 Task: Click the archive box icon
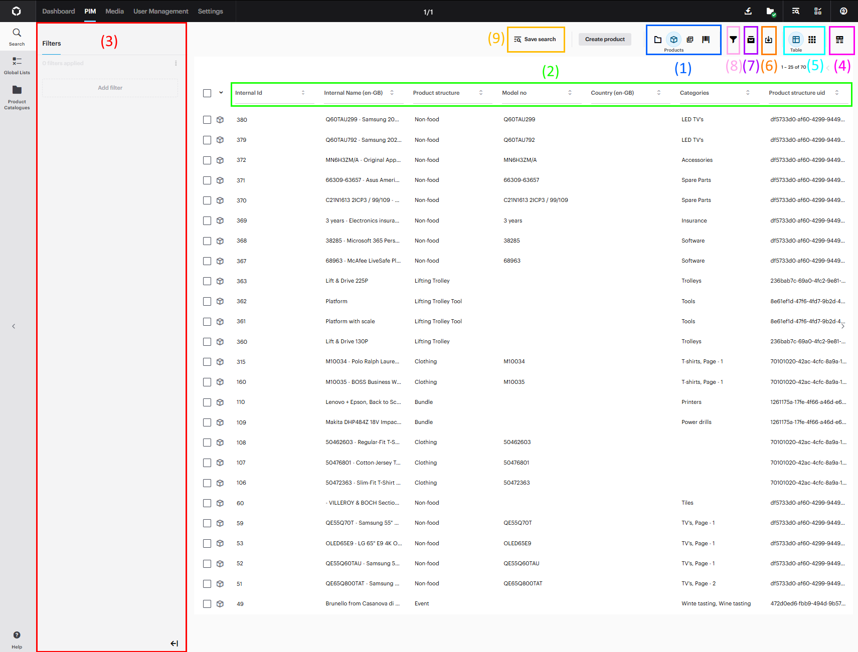pyautogui.click(x=751, y=40)
